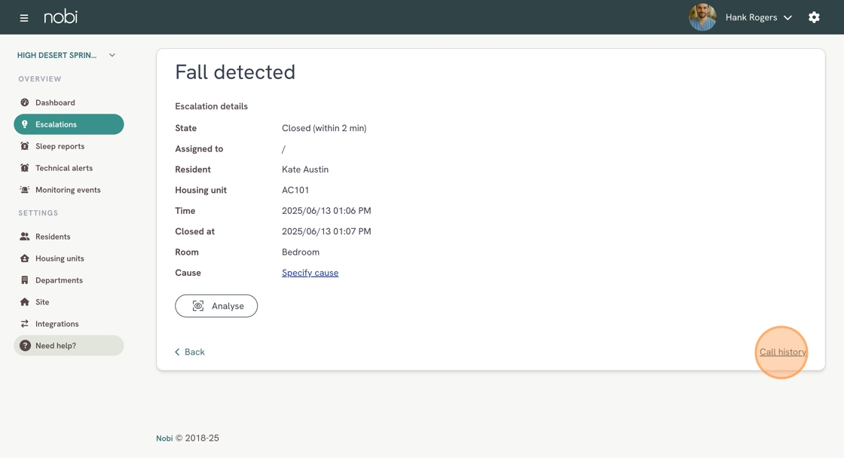Click the nobi logo

pyautogui.click(x=60, y=17)
